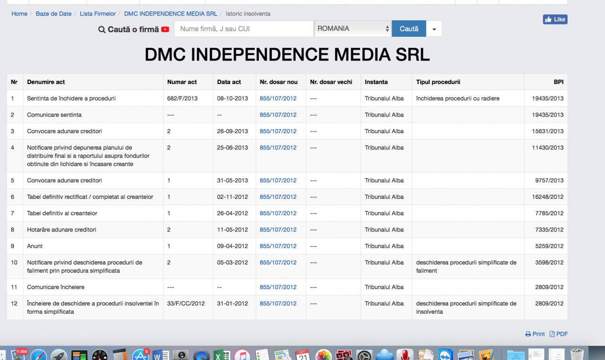Open Launchpad rocket icon in Dock
Image resolution: width=605 pixels, height=360 pixels.
(59, 355)
